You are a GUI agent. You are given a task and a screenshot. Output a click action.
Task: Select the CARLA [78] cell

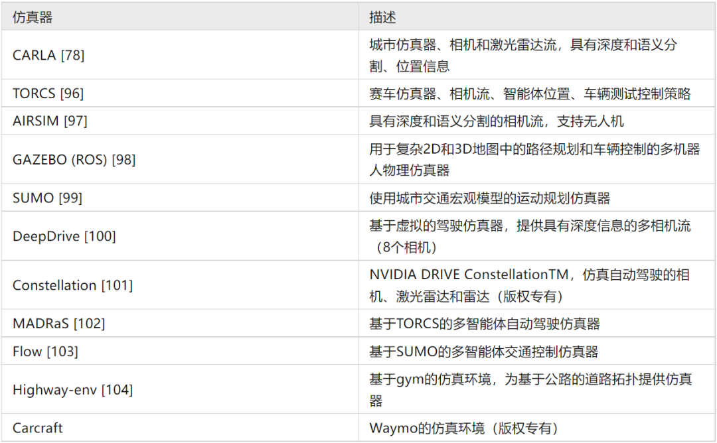point(180,55)
